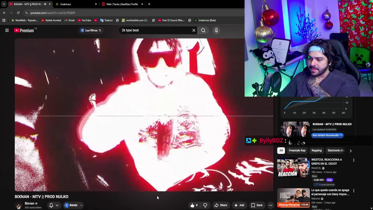Open the UnderLess (Beta) bookmark
Screen dimensions: 373x210
tap(205, 20)
